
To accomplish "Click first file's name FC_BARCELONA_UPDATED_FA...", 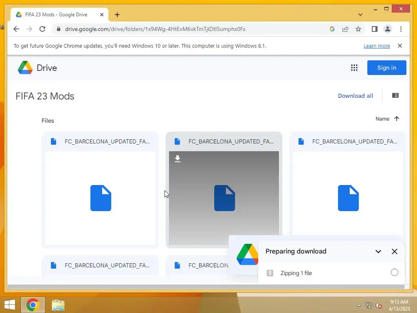I will pyautogui.click(x=107, y=141).
